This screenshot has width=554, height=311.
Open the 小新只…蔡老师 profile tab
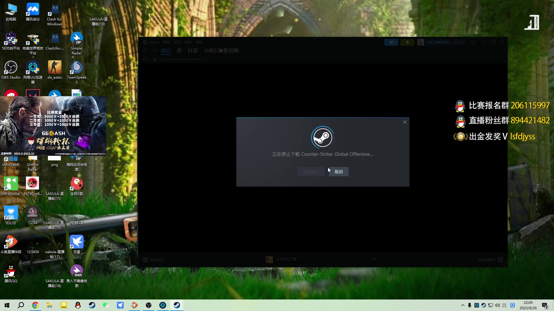click(221, 51)
